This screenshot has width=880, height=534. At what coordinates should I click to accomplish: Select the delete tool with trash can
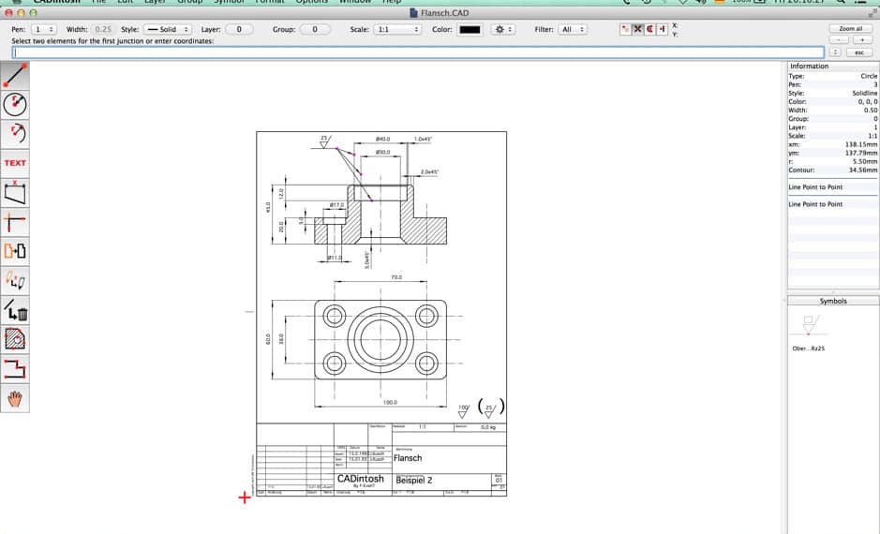[16, 309]
